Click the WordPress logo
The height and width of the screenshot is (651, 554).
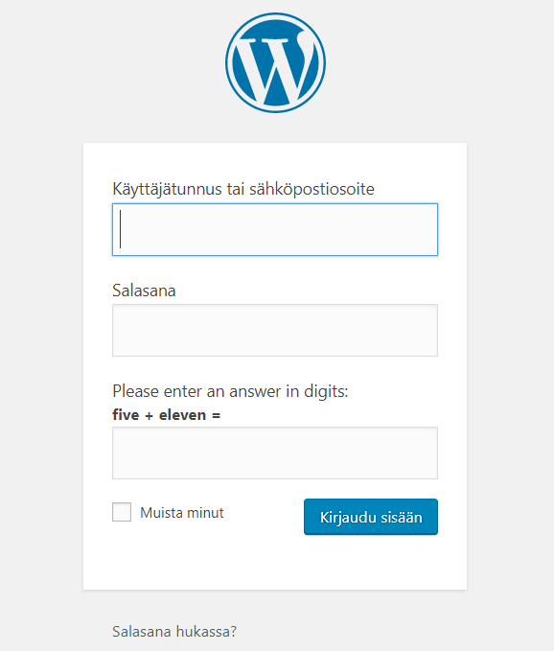[275, 62]
